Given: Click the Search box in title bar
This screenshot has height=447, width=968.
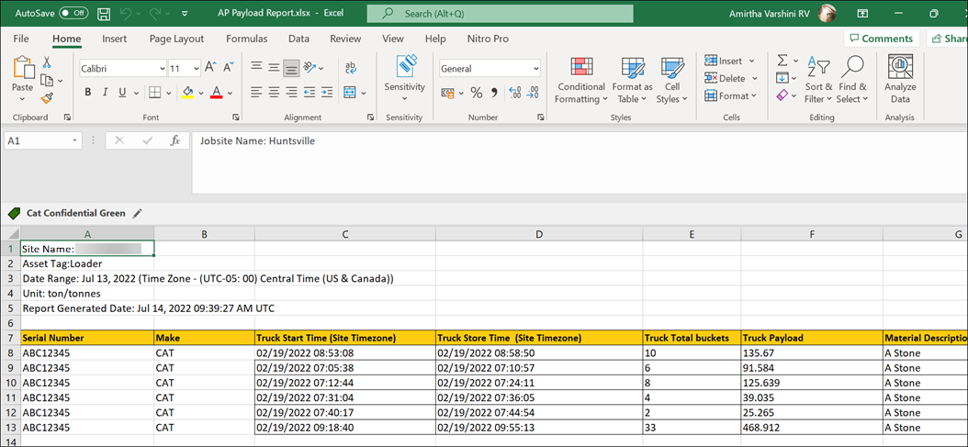Looking at the screenshot, I should (x=500, y=14).
